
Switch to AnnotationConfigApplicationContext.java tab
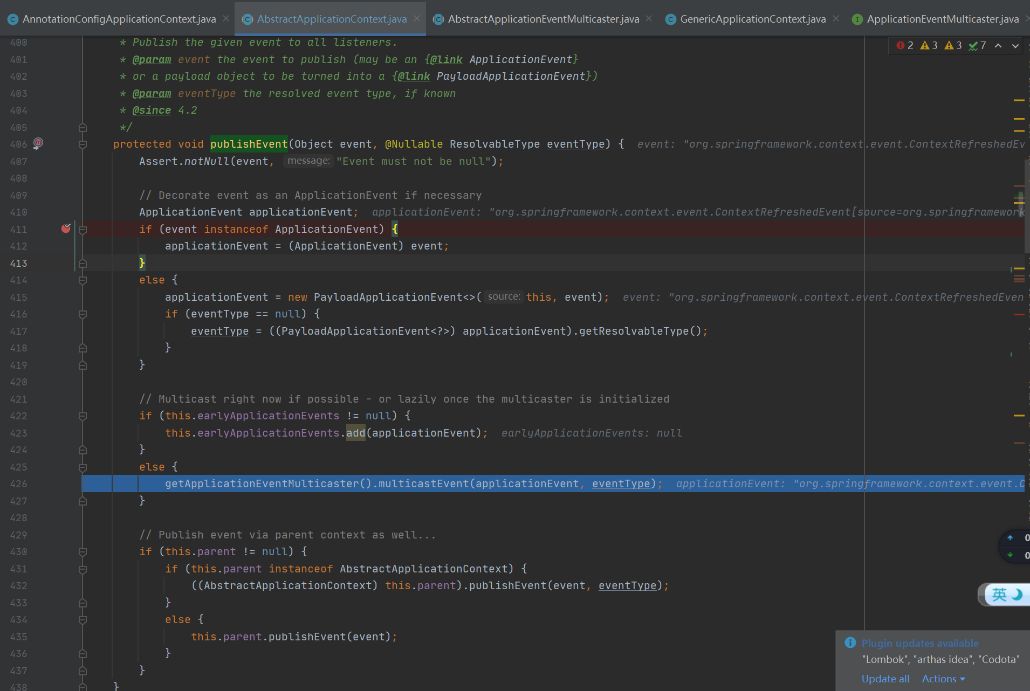coord(119,19)
